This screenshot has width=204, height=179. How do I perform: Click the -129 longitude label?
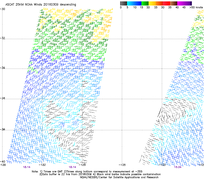82,165
